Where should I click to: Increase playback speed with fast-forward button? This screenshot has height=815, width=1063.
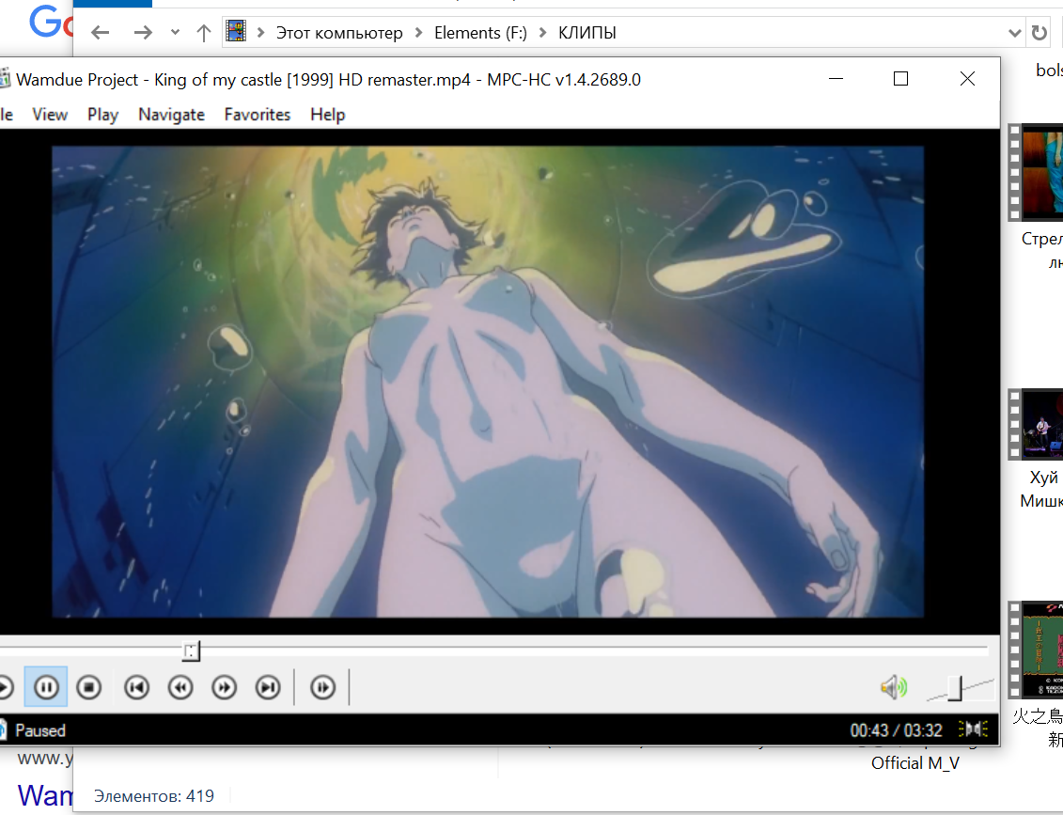(x=224, y=687)
